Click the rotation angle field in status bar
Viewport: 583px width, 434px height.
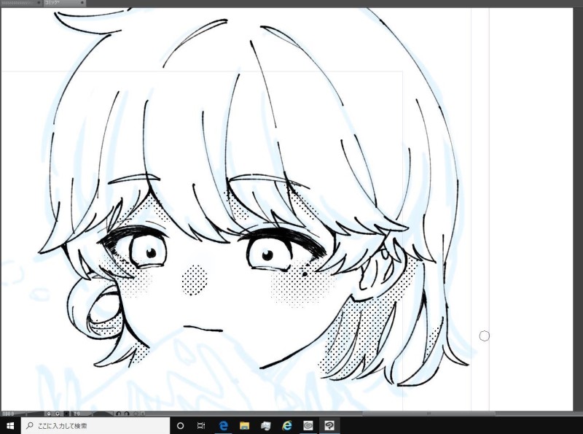click(x=77, y=414)
